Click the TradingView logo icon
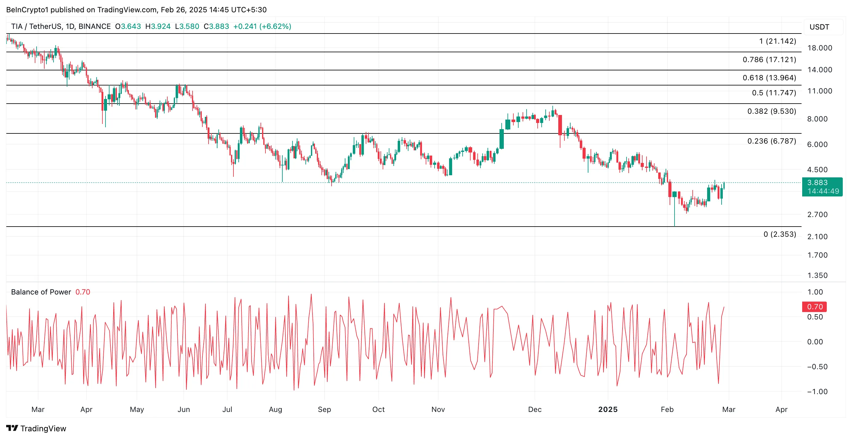Viewport: 852px width, 439px height. click(12, 428)
